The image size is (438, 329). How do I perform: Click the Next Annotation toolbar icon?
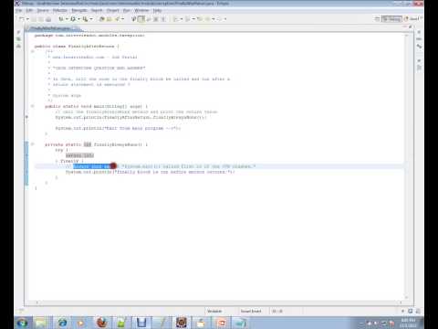[176, 19]
